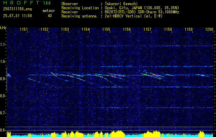Click time marker 1153
Screen dimensions: 216x137
point(65,29)
